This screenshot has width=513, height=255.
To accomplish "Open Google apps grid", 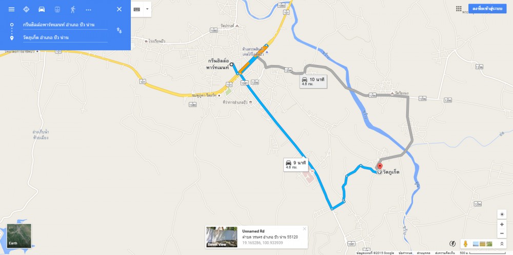I will (x=459, y=9).
